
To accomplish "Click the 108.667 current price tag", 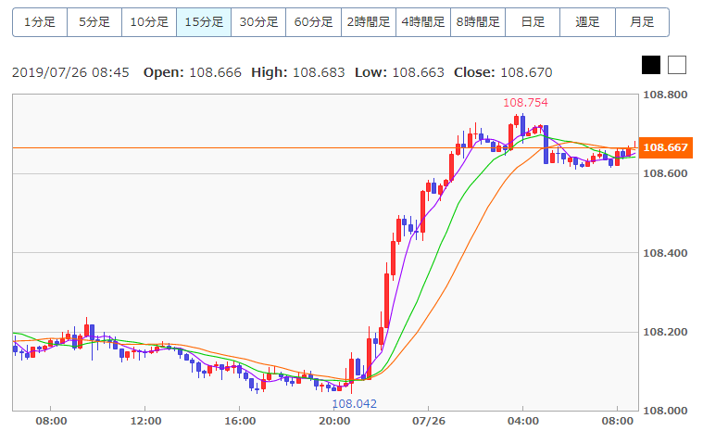I will click(x=665, y=147).
